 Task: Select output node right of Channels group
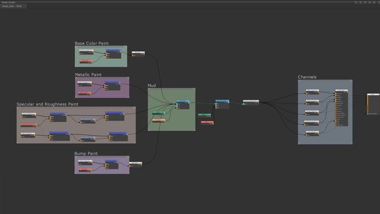pyautogui.click(x=373, y=104)
